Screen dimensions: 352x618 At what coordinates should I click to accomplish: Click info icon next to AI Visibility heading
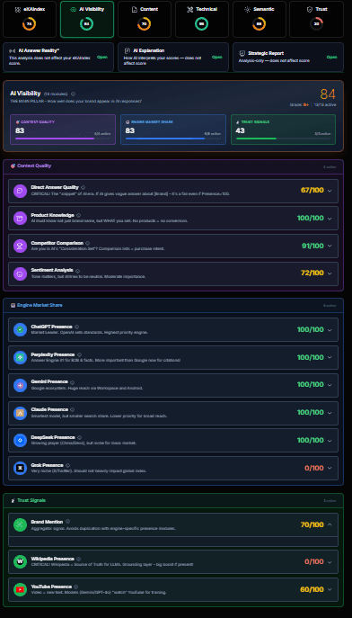73,94
